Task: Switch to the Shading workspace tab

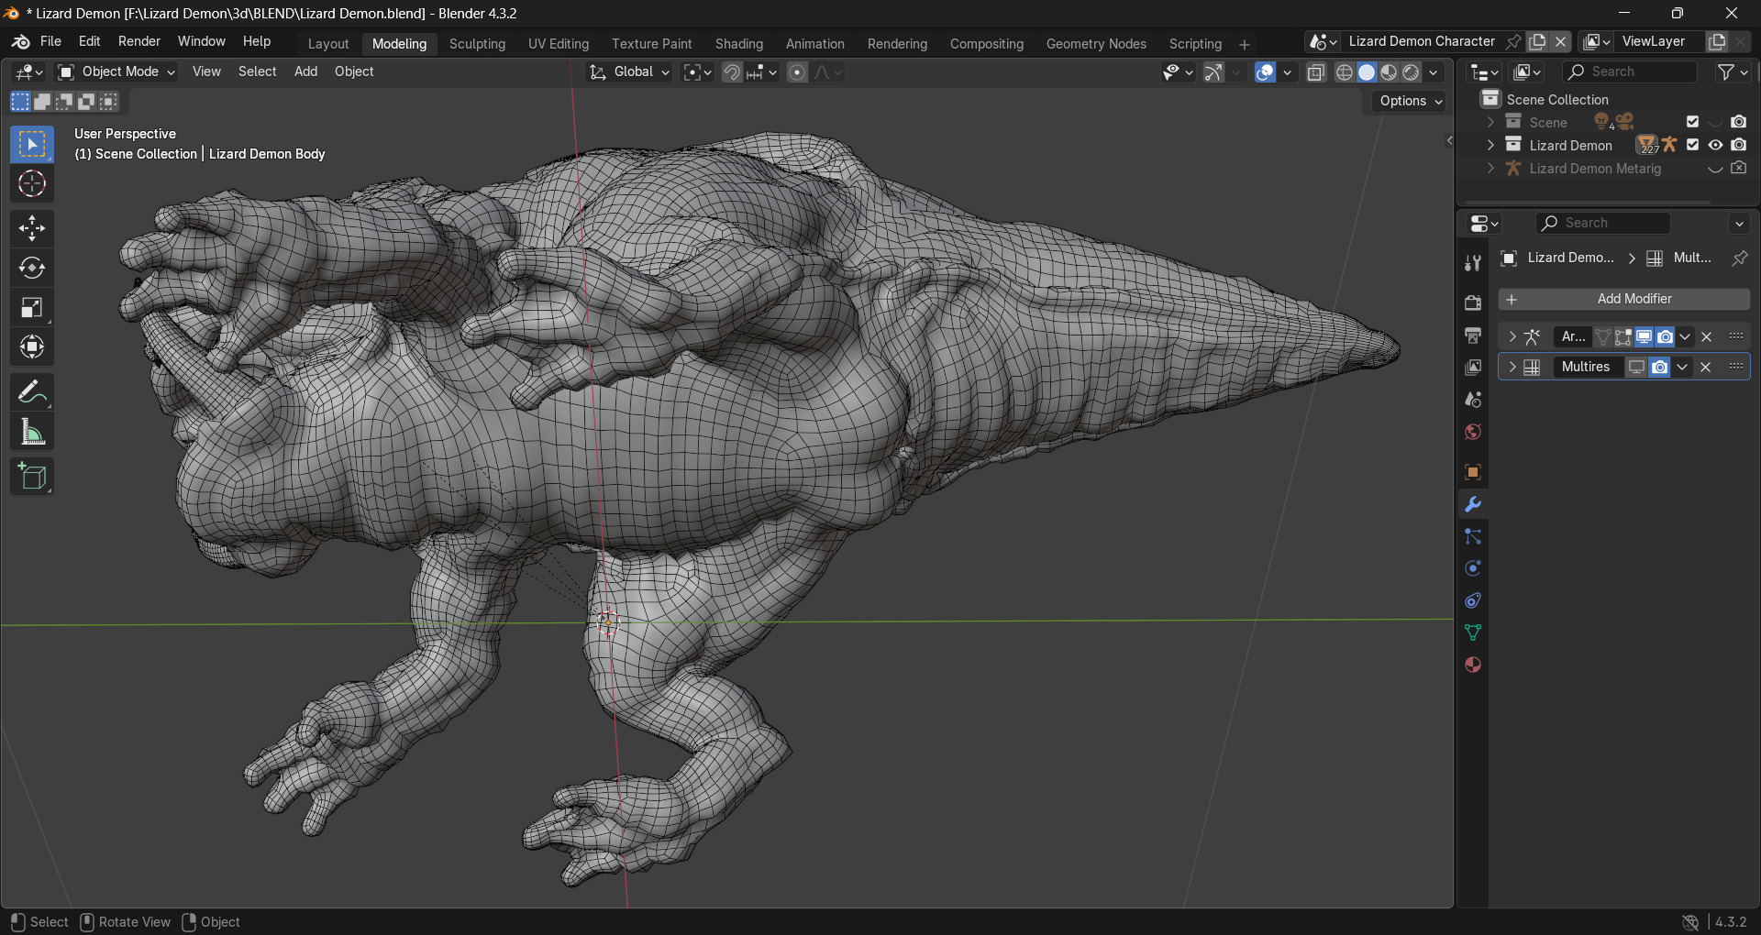Action: click(739, 44)
